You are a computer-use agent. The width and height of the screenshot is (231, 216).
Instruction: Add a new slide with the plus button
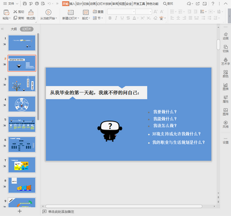[20, 211]
